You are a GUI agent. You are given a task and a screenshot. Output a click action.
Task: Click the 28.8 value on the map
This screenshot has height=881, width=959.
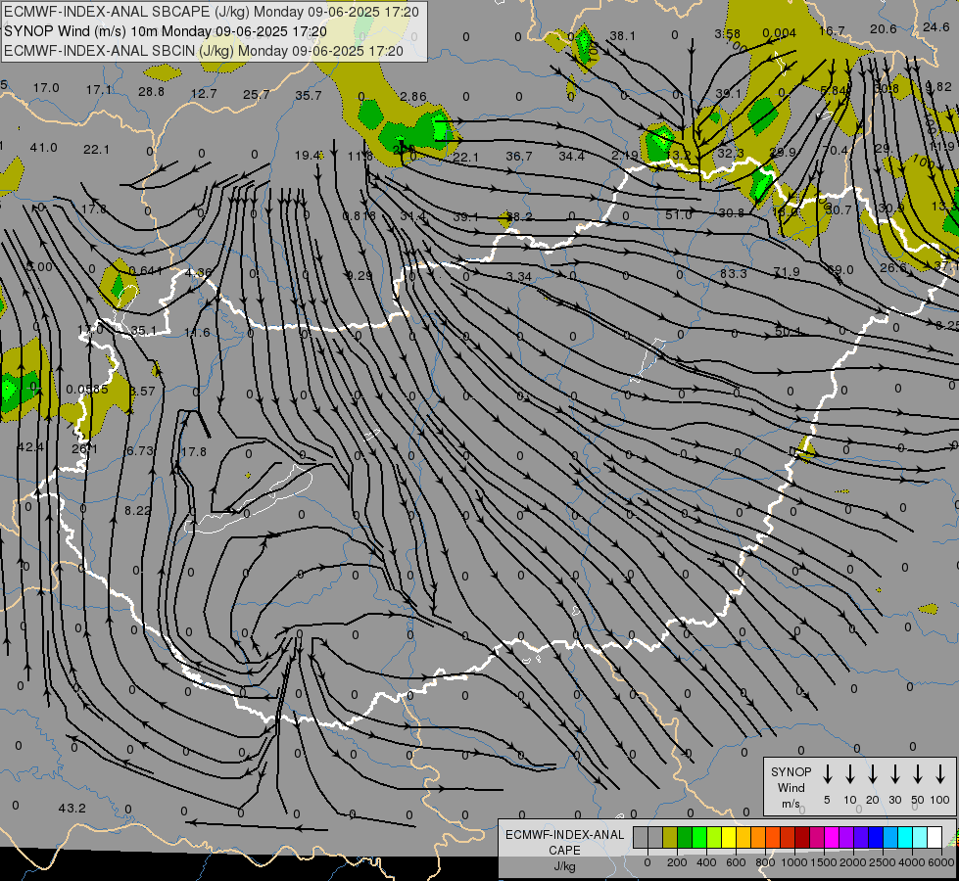coord(151,91)
